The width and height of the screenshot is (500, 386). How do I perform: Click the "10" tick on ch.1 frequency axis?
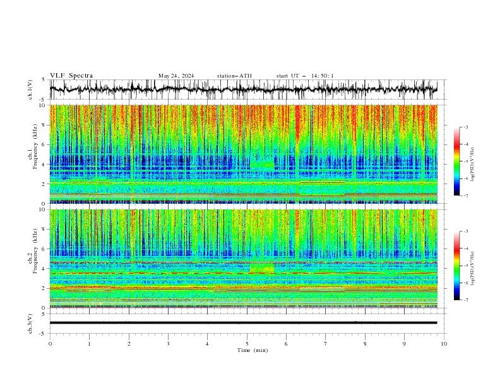[43, 105]
